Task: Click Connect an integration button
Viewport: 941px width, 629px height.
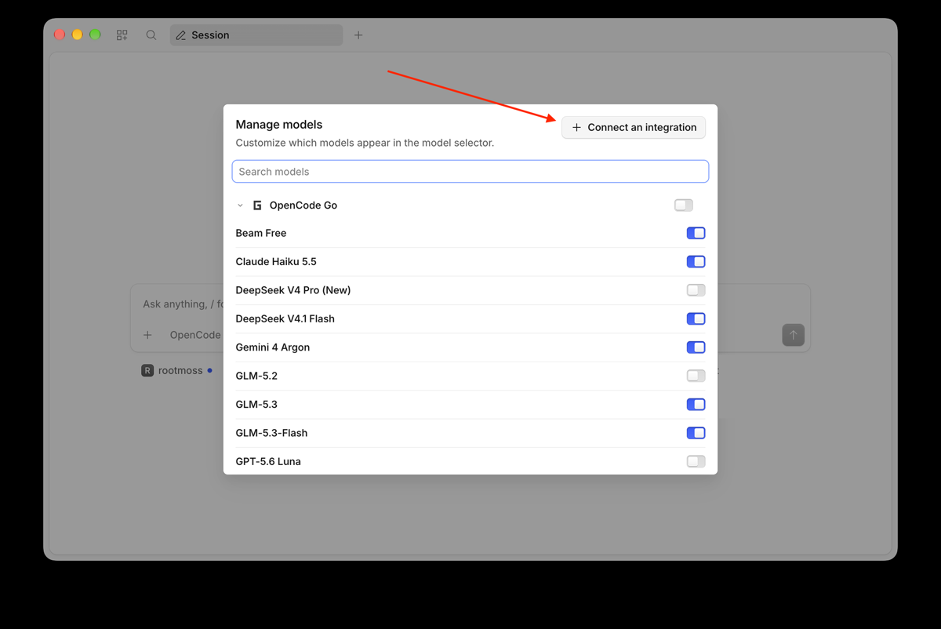Action: click(x=634, y=127)
